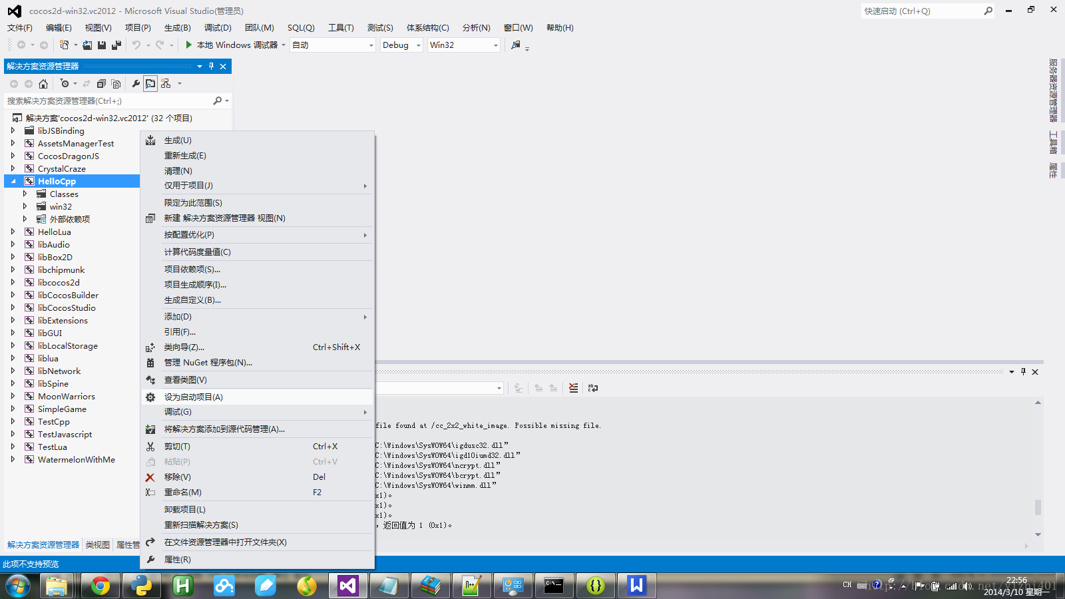Open the Win32 platform dropdown
This screenshot has height=599, width=1065.
[x=495, y=45]
